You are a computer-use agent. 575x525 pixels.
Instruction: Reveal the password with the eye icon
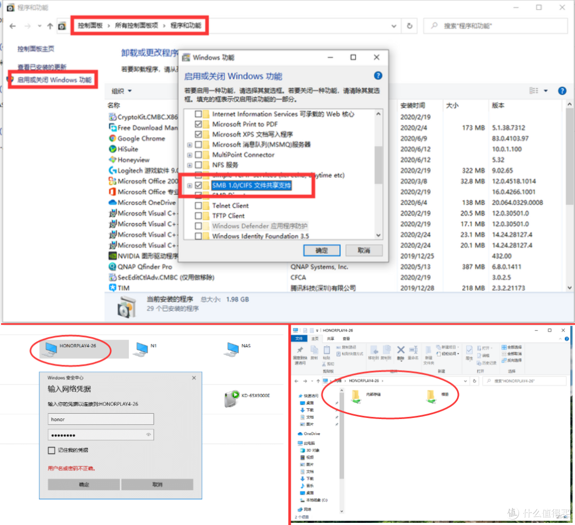pyautogui.click(x=148, y=435)
